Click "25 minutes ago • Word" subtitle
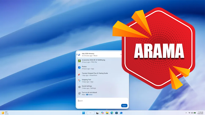205x115 pixels. pos(89,56)
